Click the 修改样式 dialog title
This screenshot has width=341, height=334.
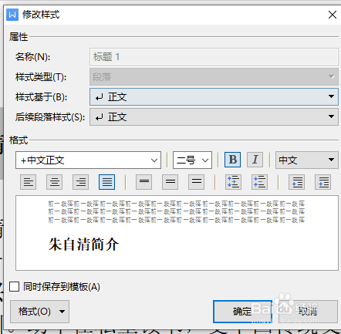point(41,15)
